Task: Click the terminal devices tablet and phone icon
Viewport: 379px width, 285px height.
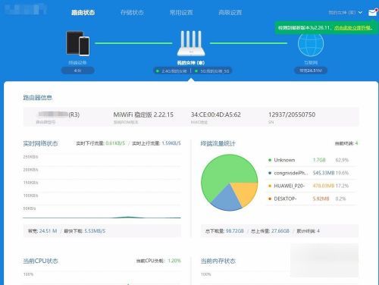Action: click(78, 43)
